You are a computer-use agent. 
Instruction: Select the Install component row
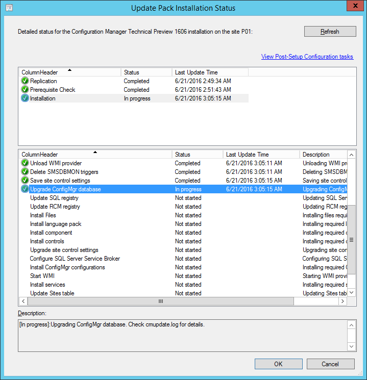point(183,233)
